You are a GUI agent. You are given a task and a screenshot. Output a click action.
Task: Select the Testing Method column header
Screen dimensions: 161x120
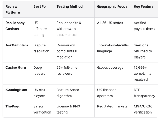coord(69,6)
